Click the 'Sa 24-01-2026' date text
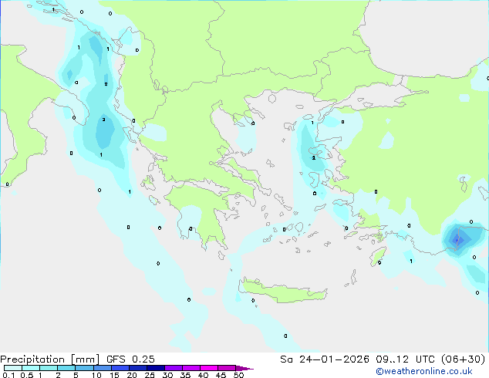This screenshot has width=489, height=378. point(325,359)
